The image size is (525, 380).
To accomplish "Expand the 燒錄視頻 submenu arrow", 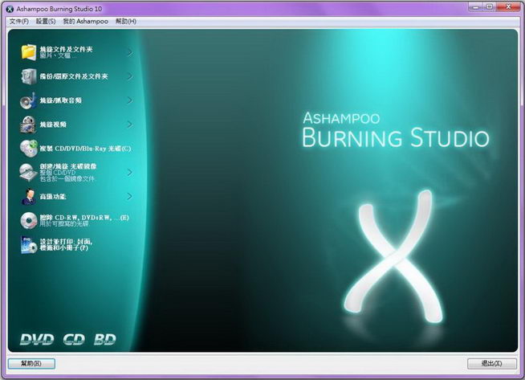I will [x=129, y=125].
